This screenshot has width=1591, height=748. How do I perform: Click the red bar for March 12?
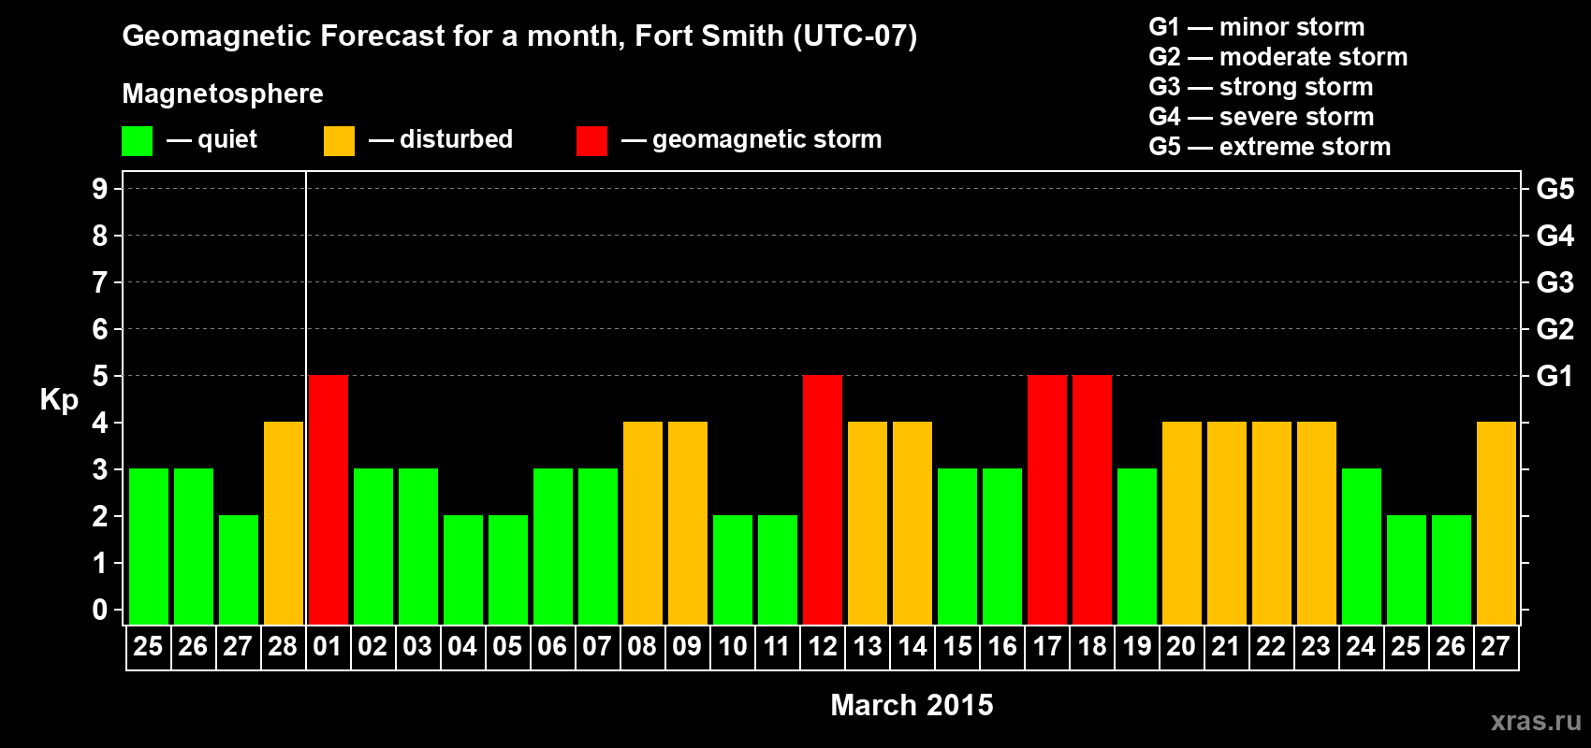(x=823, y=499)
